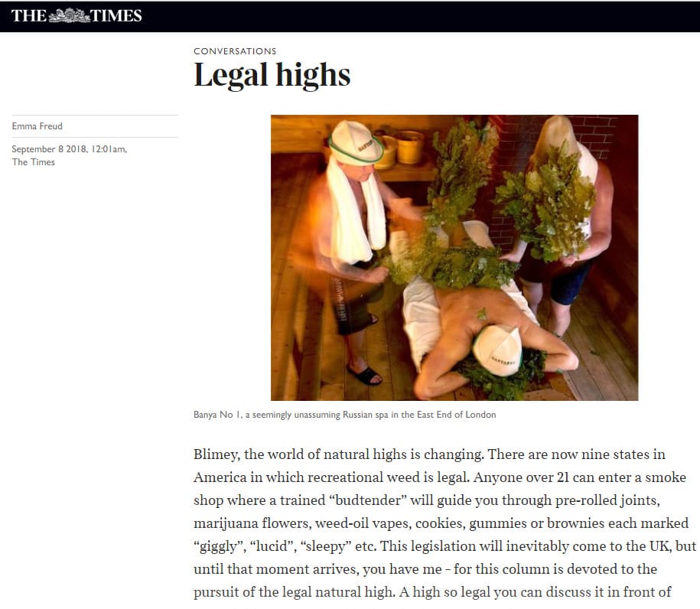700x609 pixels.
Task: Click the word 'giggly' in quoted list
Action: click(218, 546)
